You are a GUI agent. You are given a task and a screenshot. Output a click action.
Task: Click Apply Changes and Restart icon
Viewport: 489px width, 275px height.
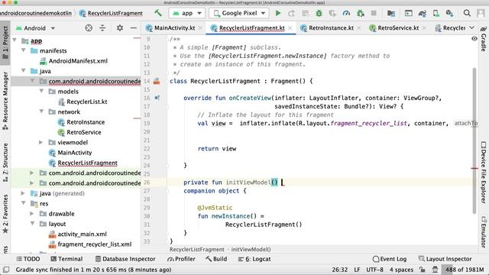pyautogui.click(x=291, y=13)
